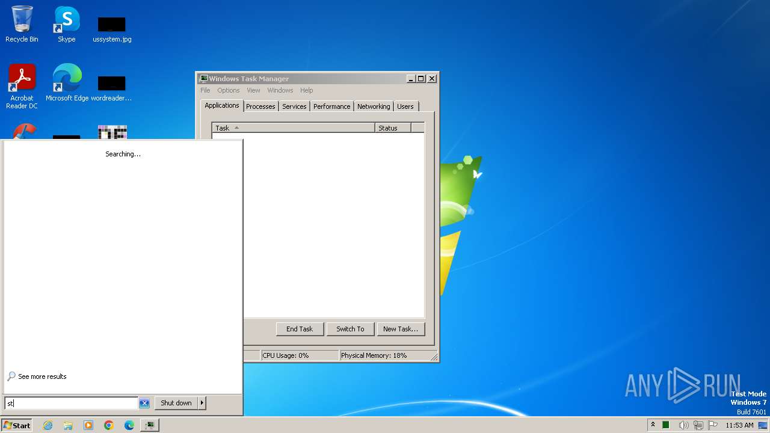Select the wordreader desktop file
The image size is (770, 433).
[112, 88]
